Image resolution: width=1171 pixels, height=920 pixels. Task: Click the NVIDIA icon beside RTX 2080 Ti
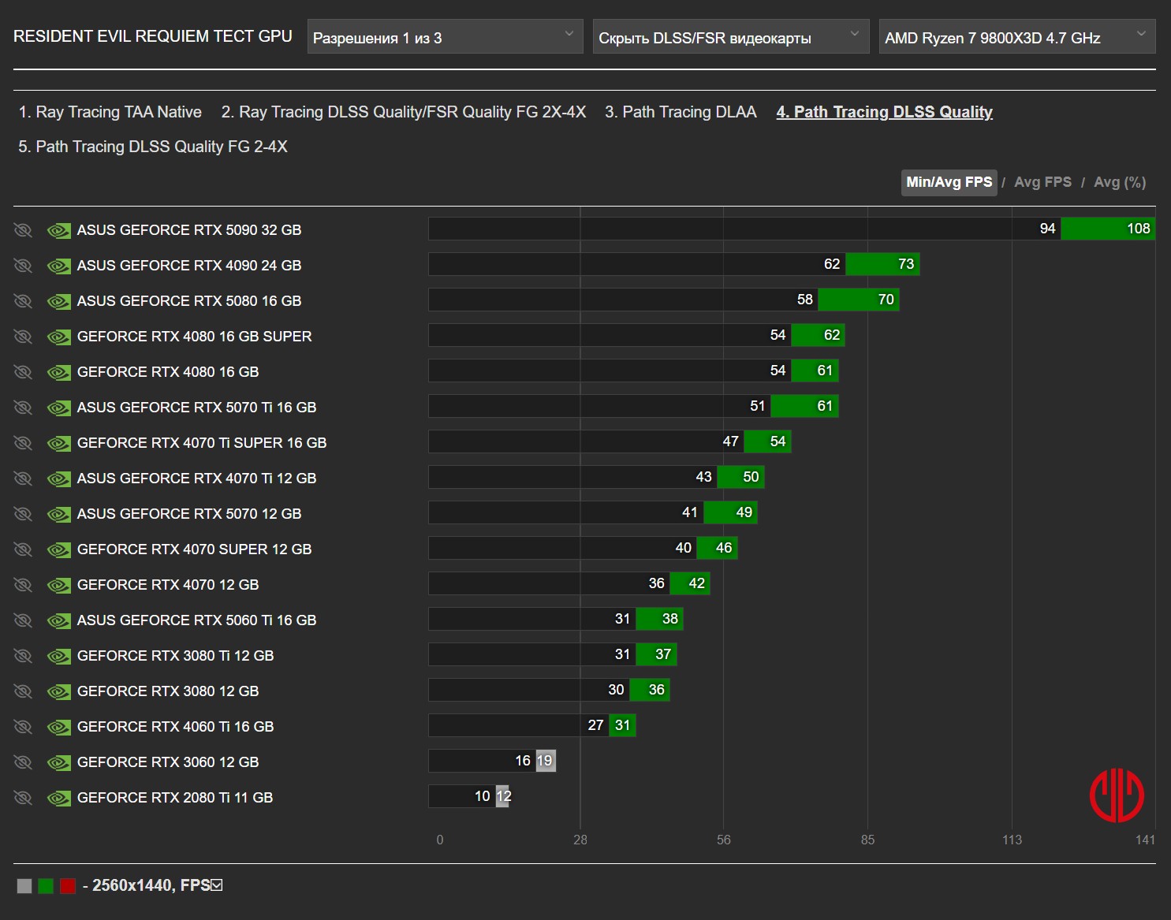point(59,798)
